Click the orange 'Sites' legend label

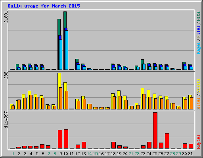pos(199,103)
